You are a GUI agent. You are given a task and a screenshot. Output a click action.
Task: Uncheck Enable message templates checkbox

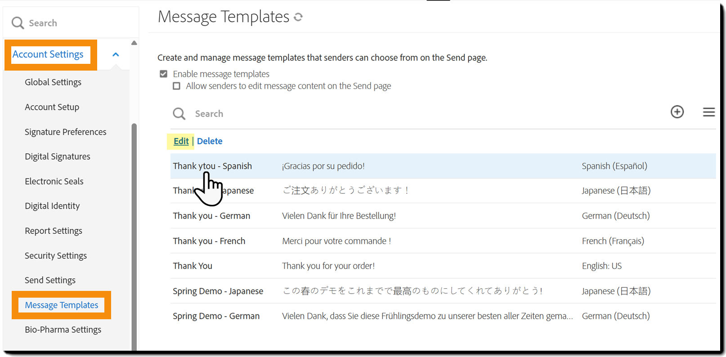point(164,74)
